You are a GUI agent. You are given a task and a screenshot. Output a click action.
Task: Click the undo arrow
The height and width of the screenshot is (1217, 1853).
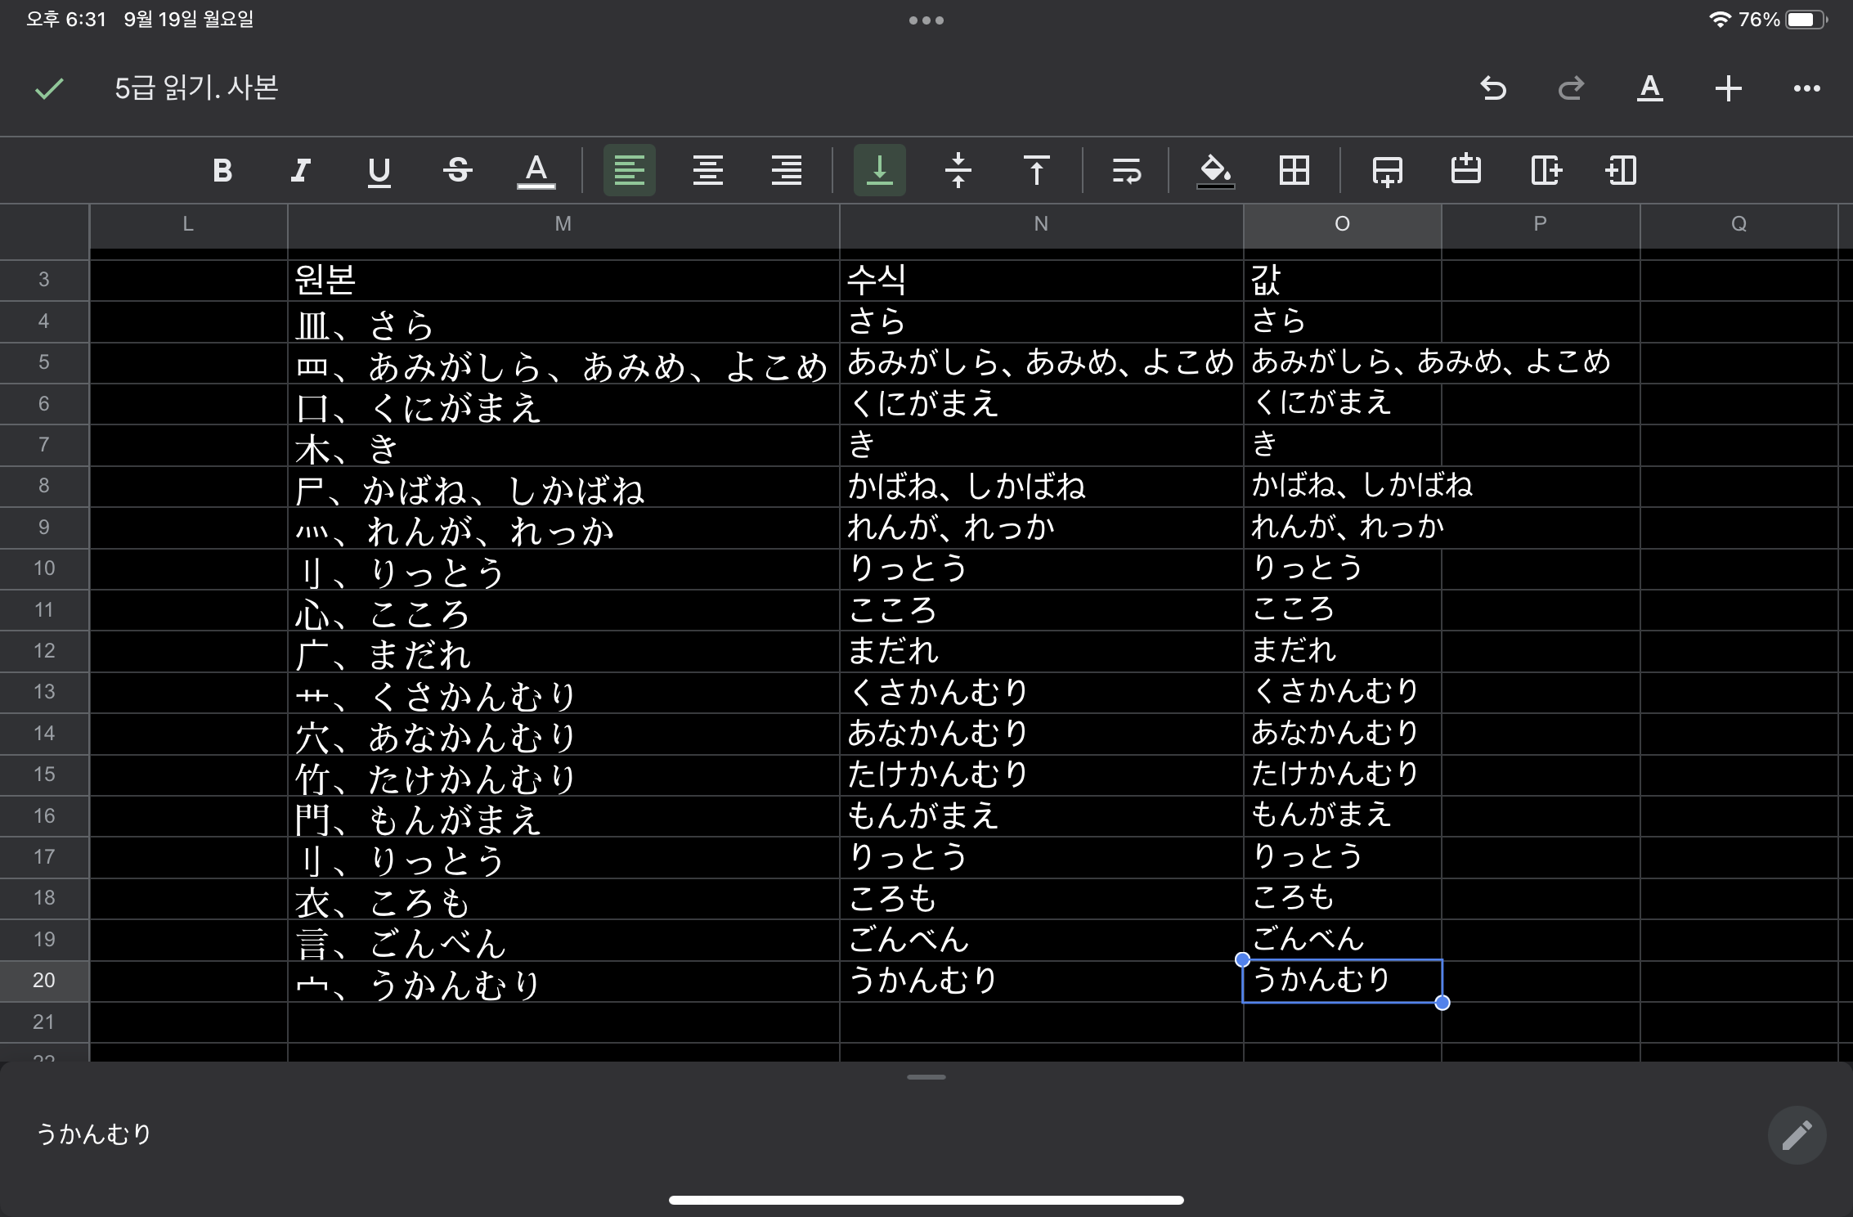[1493, 88]
